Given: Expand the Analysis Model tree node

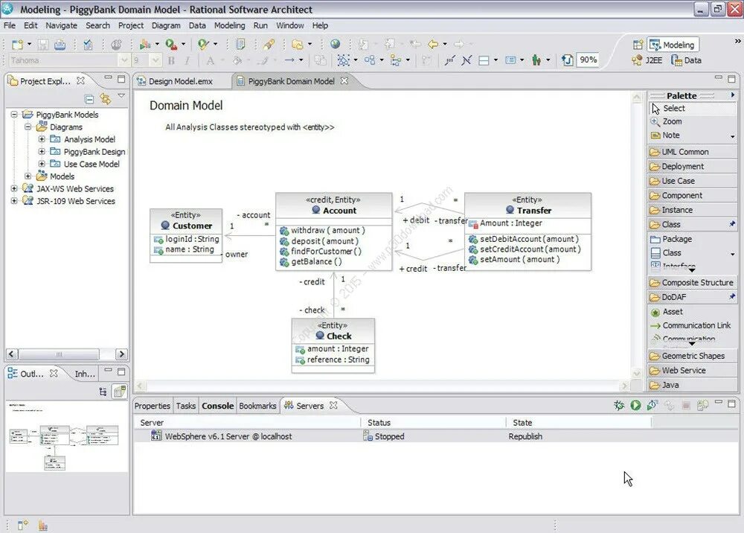Looking at the screenshot, I should coord(42,139).
